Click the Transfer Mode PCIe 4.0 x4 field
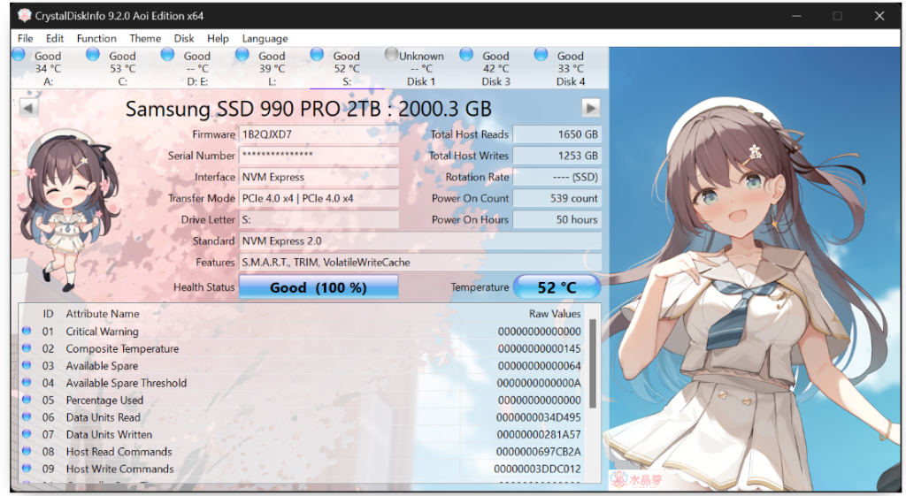Image resolution: width=906 pixels, height=496 pixels. point(319,198)
